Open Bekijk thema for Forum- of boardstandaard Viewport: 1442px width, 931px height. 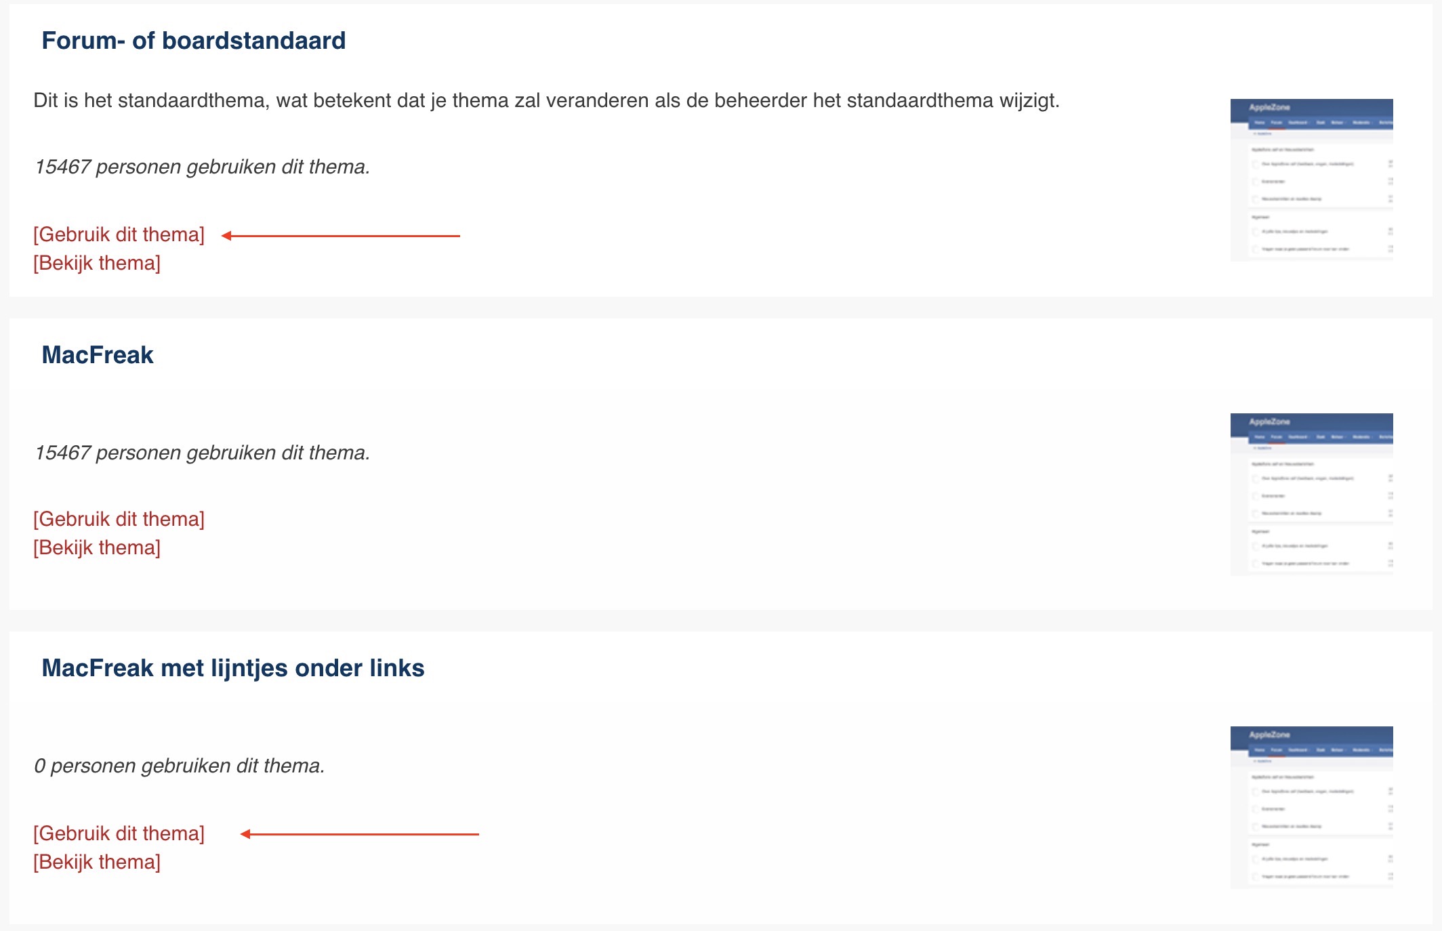pos(97,263)
